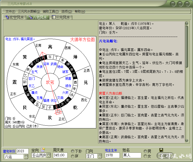The image size is (193, 162).
Task: Click the 宅主生年 input field showing 1978
Action: pyautogui.click(x=112, y=155)
